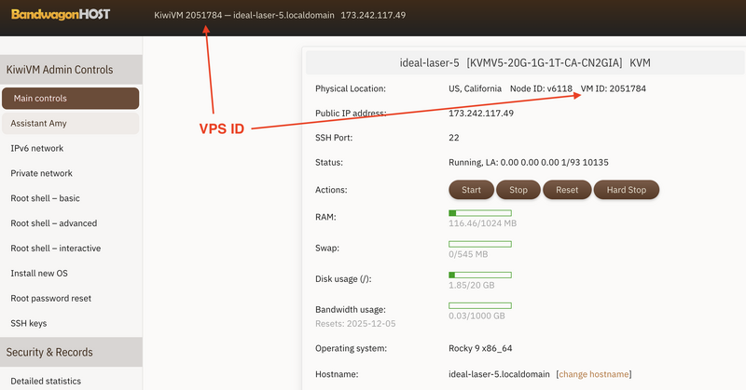View Detailed statistics
Screen dimensions: 746x390
pos(46,381)
